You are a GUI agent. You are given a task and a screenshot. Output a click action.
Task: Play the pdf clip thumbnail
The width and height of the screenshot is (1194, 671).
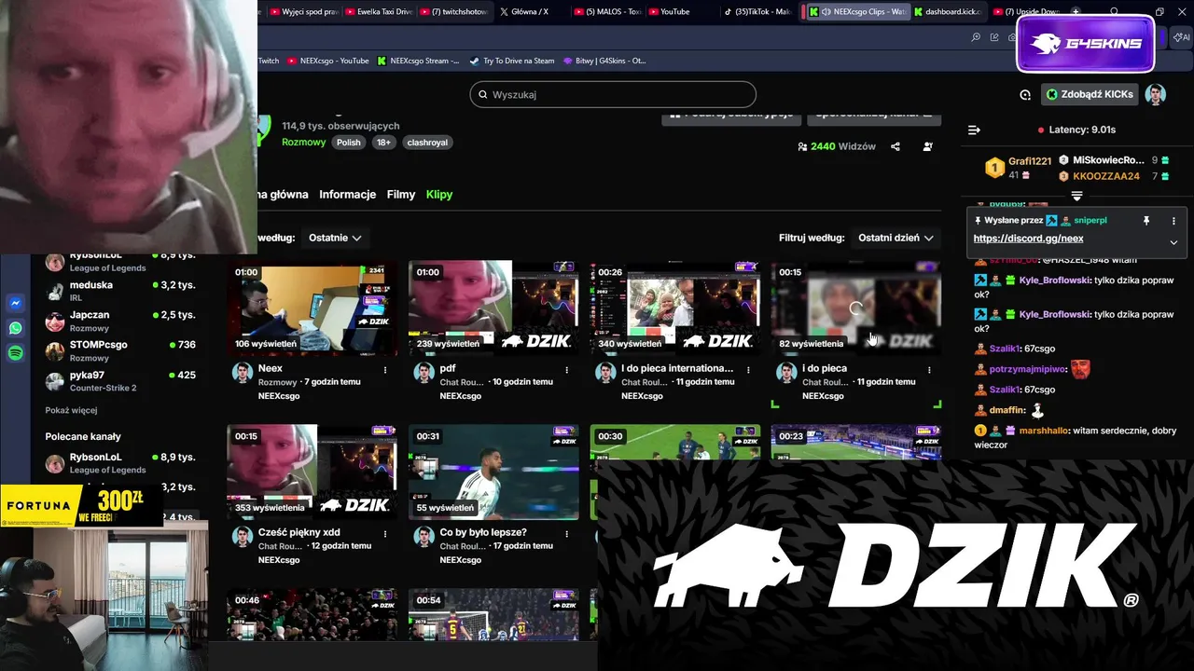pyautogui.click(x=493, y=308)
